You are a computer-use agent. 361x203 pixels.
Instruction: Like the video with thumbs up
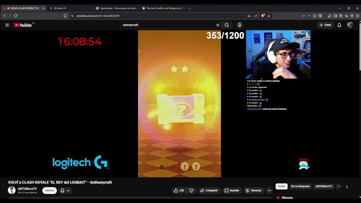[x=179, y=191]
